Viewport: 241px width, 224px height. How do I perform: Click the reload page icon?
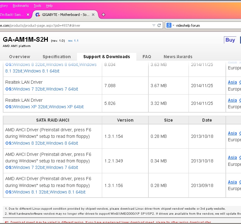(159, 26)
